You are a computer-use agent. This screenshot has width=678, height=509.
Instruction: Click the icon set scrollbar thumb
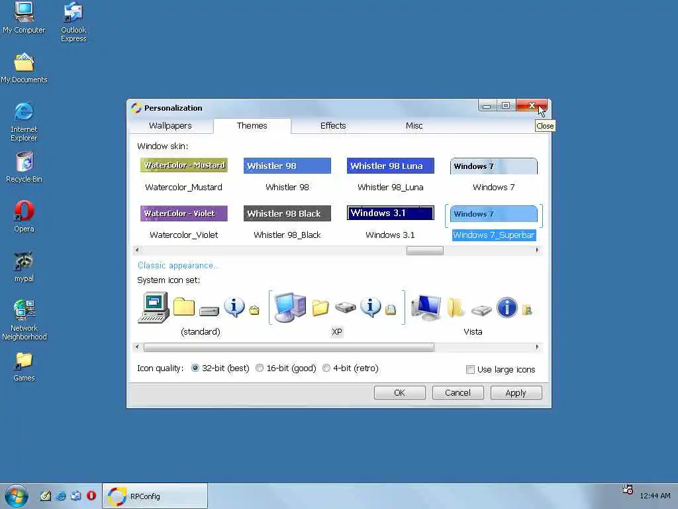(289, 347)
